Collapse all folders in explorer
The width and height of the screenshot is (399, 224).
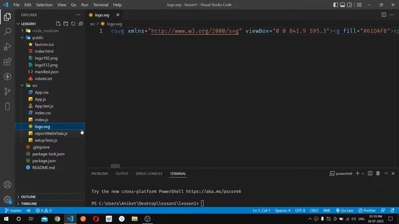point(80,24)
